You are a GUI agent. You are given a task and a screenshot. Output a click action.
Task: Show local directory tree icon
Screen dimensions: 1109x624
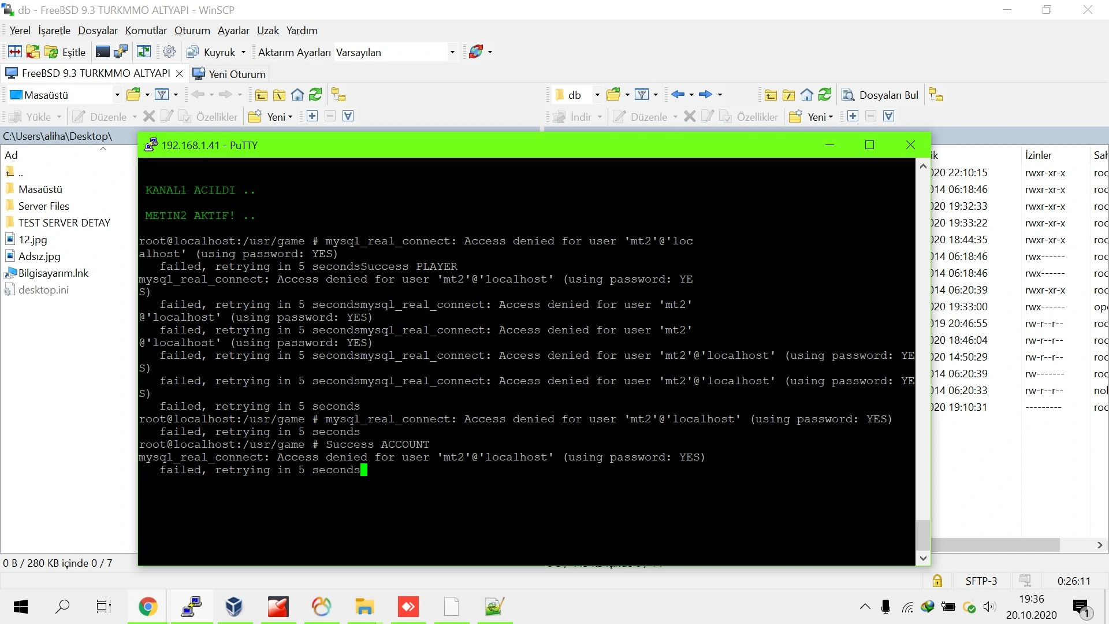[x=338, y=95]
